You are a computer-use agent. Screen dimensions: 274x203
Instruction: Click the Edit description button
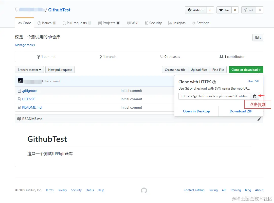[258, 38]
